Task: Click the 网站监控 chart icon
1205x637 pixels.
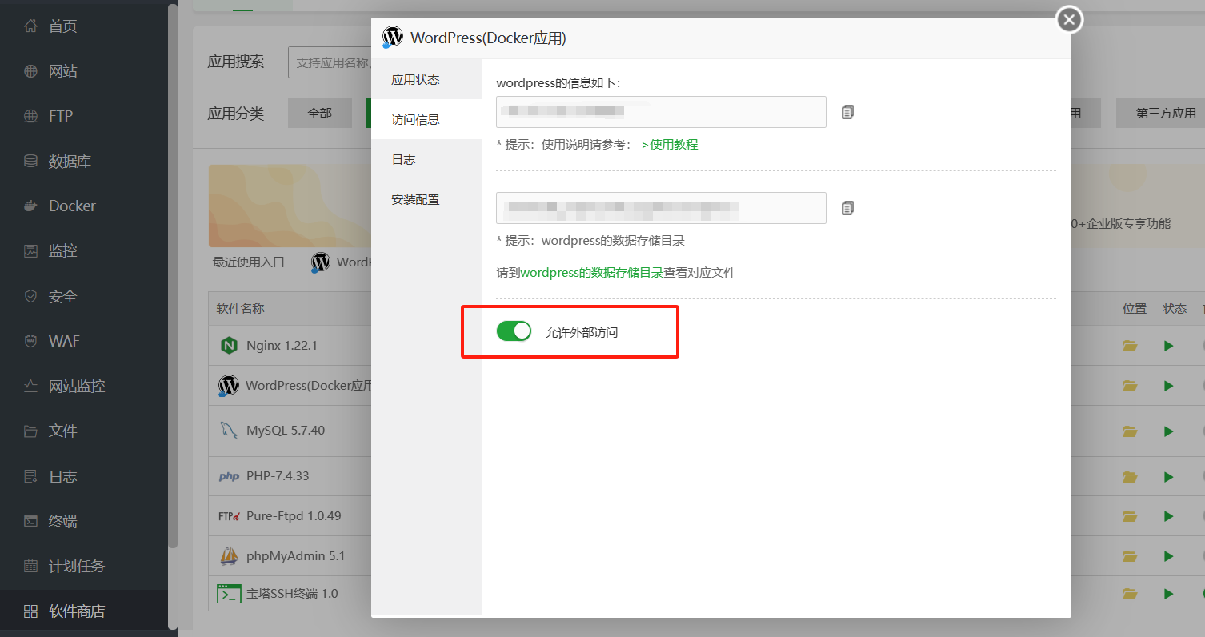Action: (30, 386)
